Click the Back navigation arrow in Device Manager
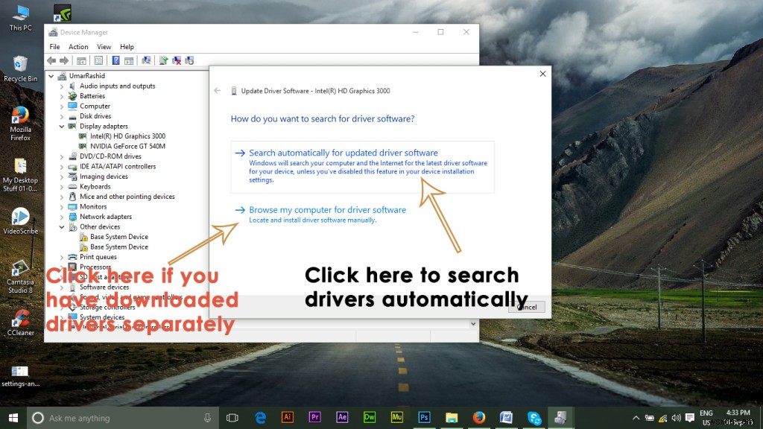The width and height of the screenshot is (763, 429). coord(51,60)
